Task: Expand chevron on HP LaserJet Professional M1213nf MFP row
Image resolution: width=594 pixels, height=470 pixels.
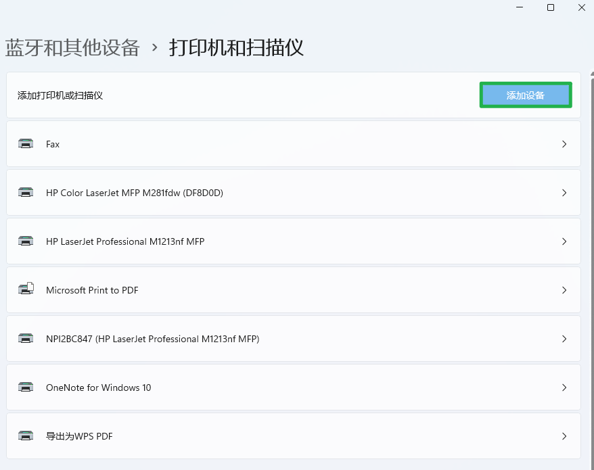Action: click(564, 241)
